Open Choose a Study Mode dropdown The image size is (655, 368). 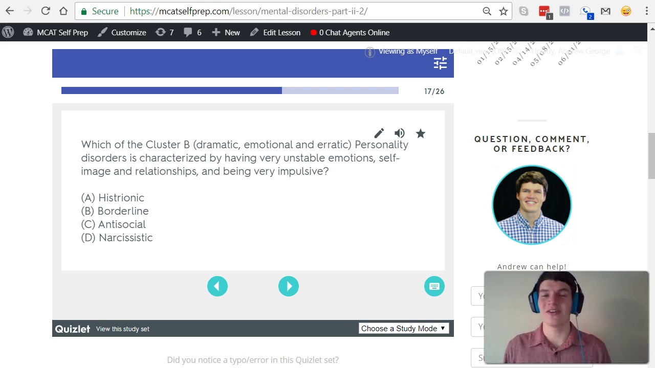click(404, 329)
